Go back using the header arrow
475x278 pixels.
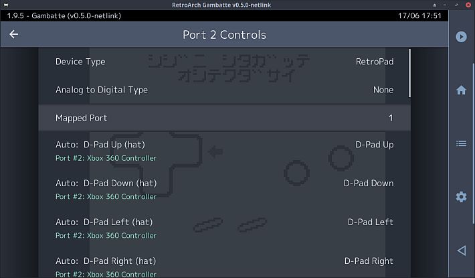point(13,34)
